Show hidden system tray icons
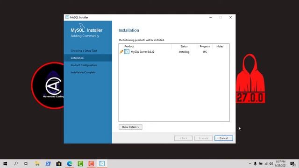Screen dimensions: 299x168 click(250, 164)
